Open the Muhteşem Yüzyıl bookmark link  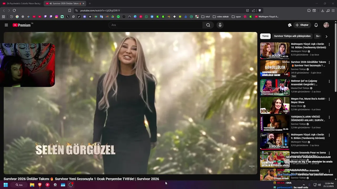click(266, 17)
